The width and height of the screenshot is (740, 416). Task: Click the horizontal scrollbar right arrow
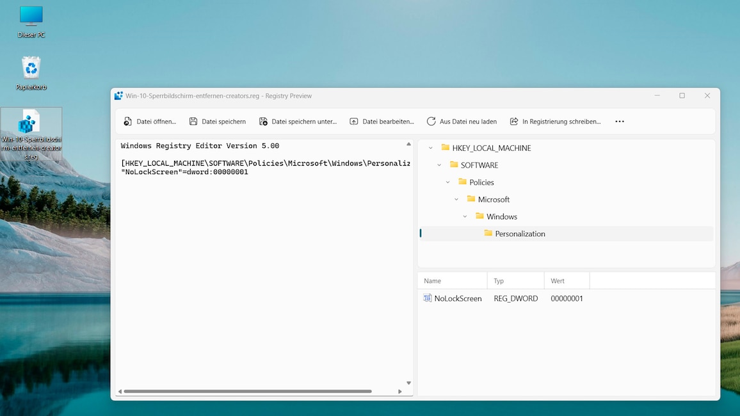400,392
